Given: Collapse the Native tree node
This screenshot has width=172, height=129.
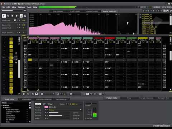Looking at the screenshot, I should pos(2,105).
